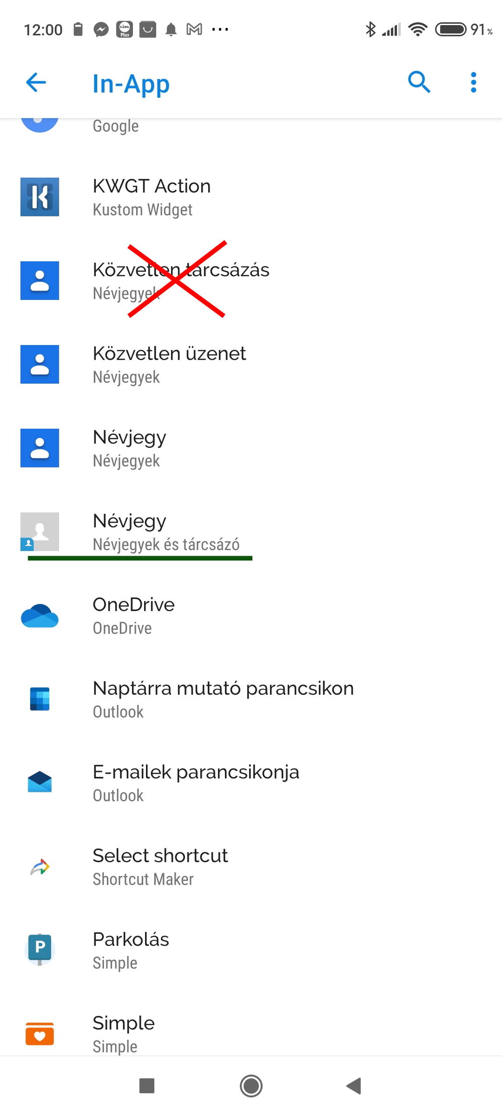Viewport: 502px width, 1116px height.
Task: Open search with the magnifier icon
Action: [x=419, y=82]
